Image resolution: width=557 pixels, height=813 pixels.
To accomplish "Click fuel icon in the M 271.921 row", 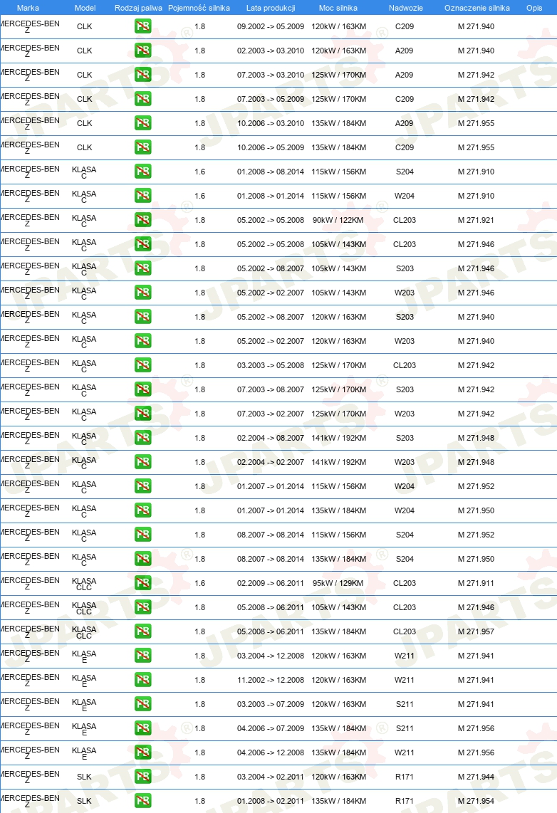I will [x=142, y=220].
